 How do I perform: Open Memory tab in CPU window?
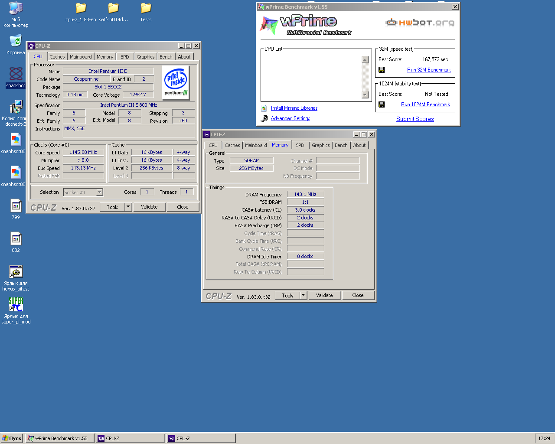105,57
